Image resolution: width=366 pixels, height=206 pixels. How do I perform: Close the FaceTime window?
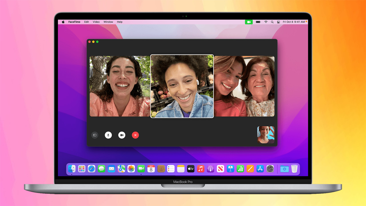[x=89, y=42]
